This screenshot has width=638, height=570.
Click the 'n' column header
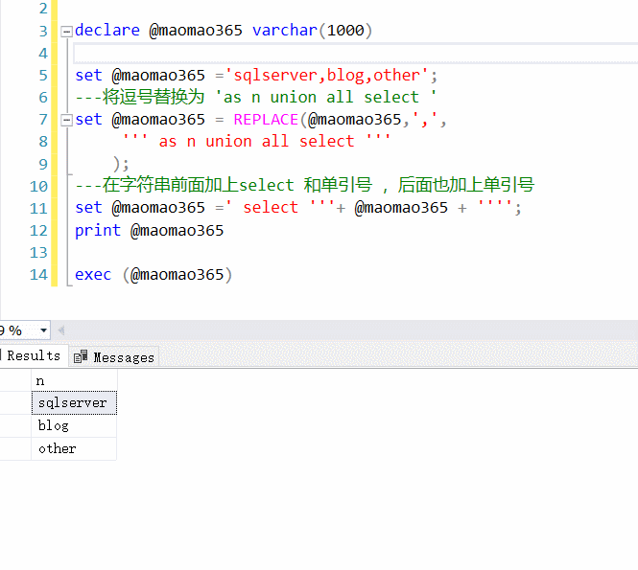73,380
